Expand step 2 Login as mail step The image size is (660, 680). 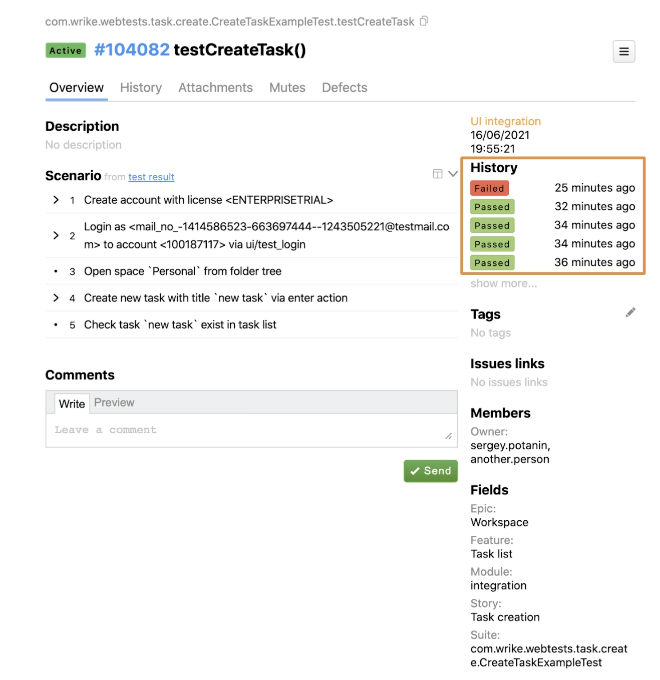click(x=56, y=235)
